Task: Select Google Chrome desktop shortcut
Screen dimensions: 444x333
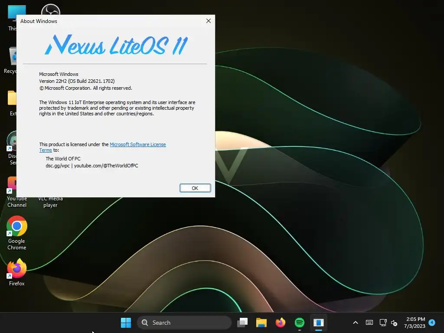Action: [17, 233]
